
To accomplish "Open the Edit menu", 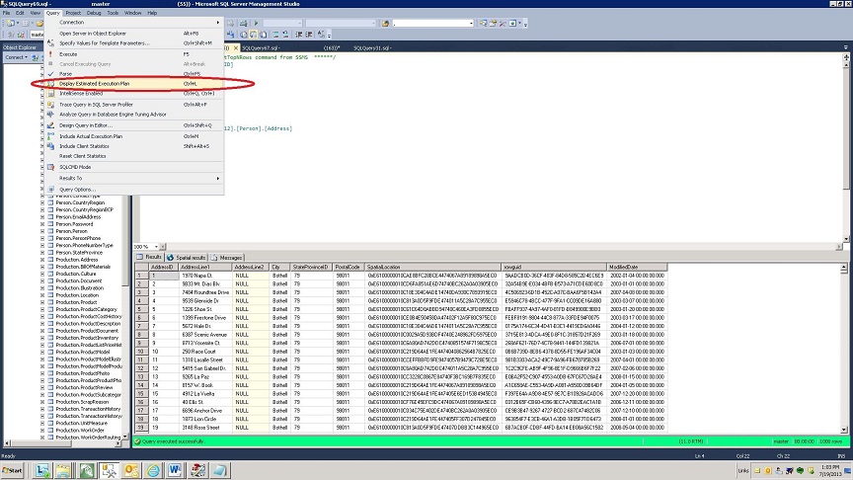I will (20, 13).
